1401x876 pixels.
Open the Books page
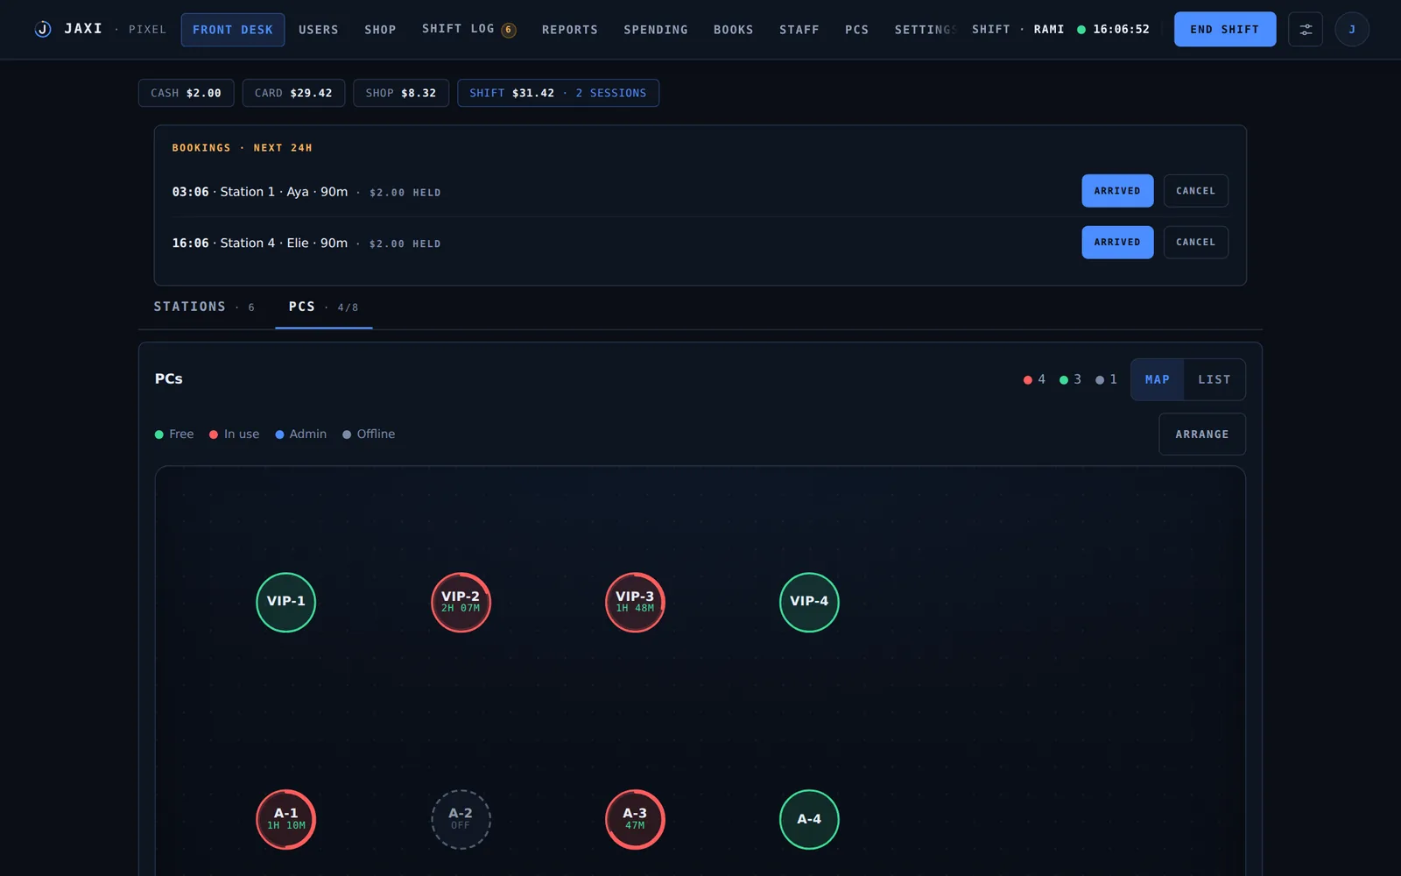pyautogui.click(x=733, y=30)
